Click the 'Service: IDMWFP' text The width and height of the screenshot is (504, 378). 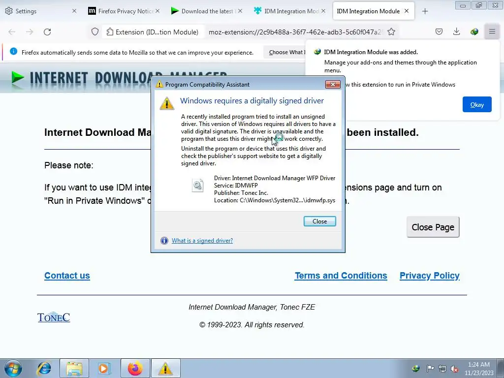pyautogui.click(x=236, y=186)
